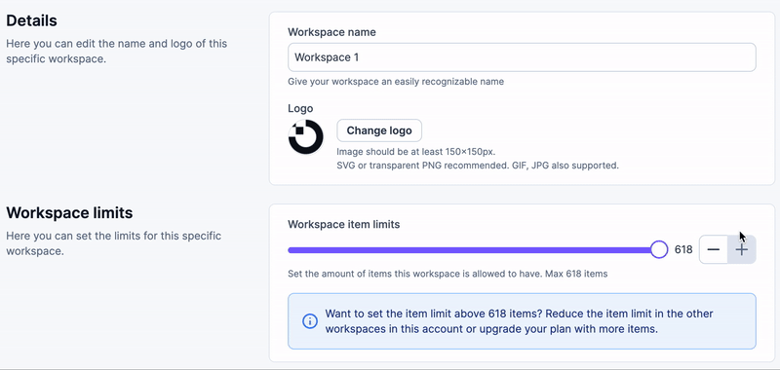The image size is (780, 370).
Task: Click the Details section heading
Action: click(31, 20)
